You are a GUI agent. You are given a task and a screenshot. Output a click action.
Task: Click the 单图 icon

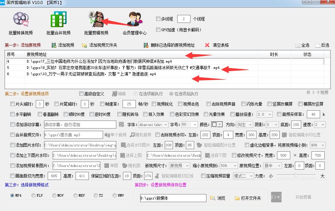coord(107,166)
